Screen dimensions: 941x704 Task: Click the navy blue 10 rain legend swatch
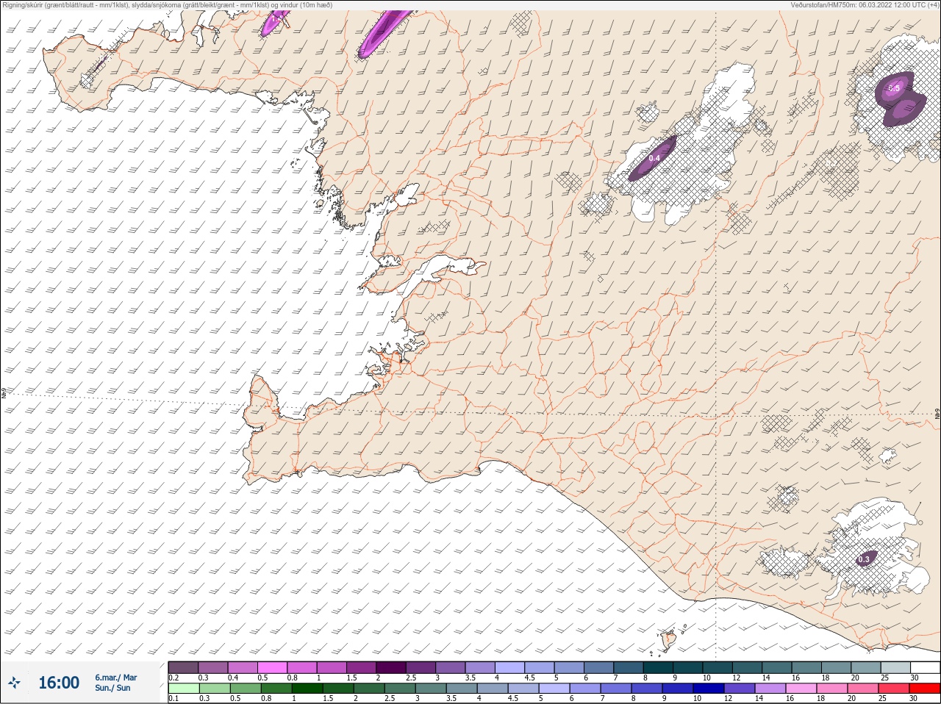click(708, 689)
